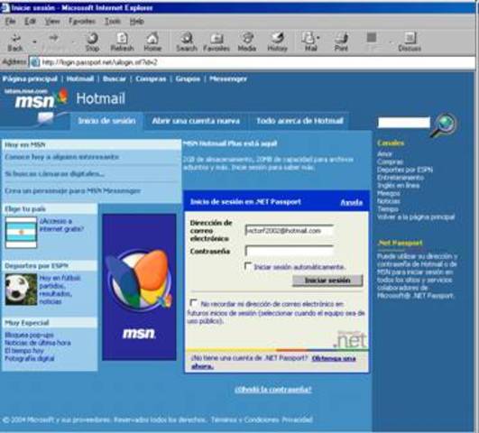Open the Mail toolbar icon
Screen dimensions: 479x433
pos(309,42)
